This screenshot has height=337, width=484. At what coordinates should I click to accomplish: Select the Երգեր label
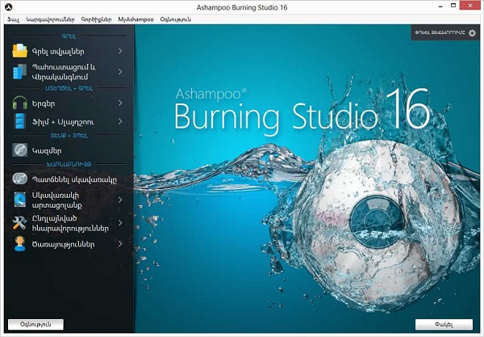coord(44,103)
